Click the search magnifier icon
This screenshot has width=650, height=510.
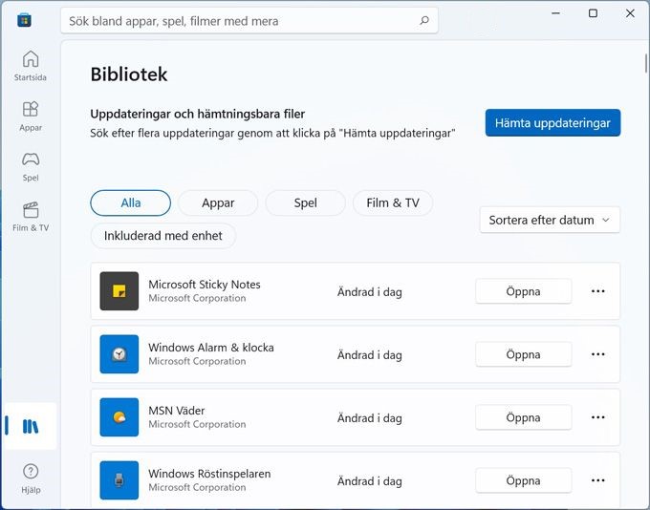point(424,20)
